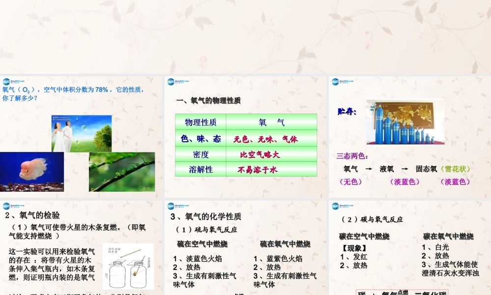491x295 pixels.
Task: Click (淡蓝色) under 固态氧
Action: coord(455,181)
